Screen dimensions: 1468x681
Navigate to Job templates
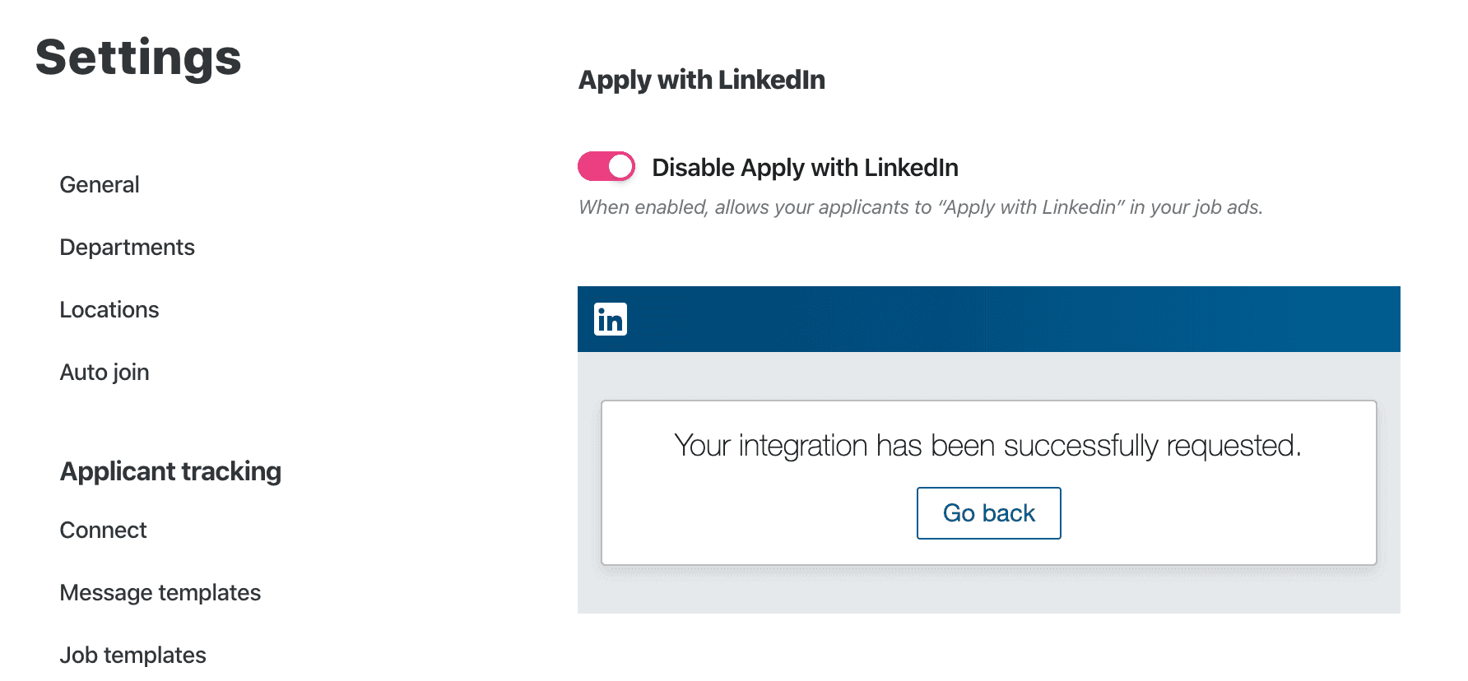point(132,655)
